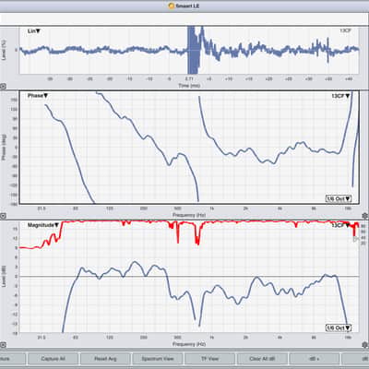The height and width of the screenshot is (369, 369).
Task: Click the dB + button
Action: point(315,359)
